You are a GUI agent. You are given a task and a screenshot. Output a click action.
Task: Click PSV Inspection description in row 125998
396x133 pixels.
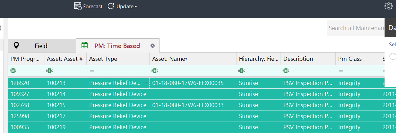point(308,116)
